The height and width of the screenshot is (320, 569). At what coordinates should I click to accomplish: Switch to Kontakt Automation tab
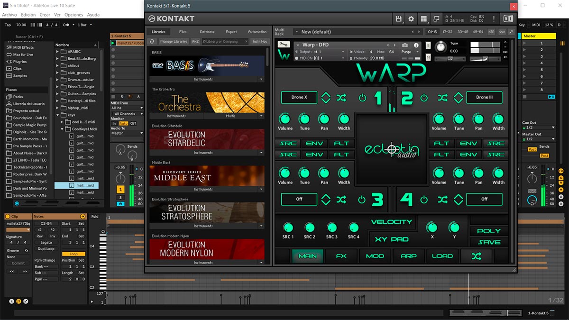257,32
